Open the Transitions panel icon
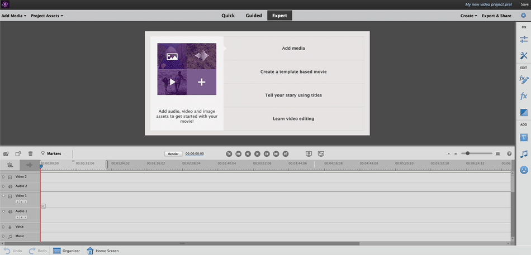The image size is (531, 255). tap(524, 113)
